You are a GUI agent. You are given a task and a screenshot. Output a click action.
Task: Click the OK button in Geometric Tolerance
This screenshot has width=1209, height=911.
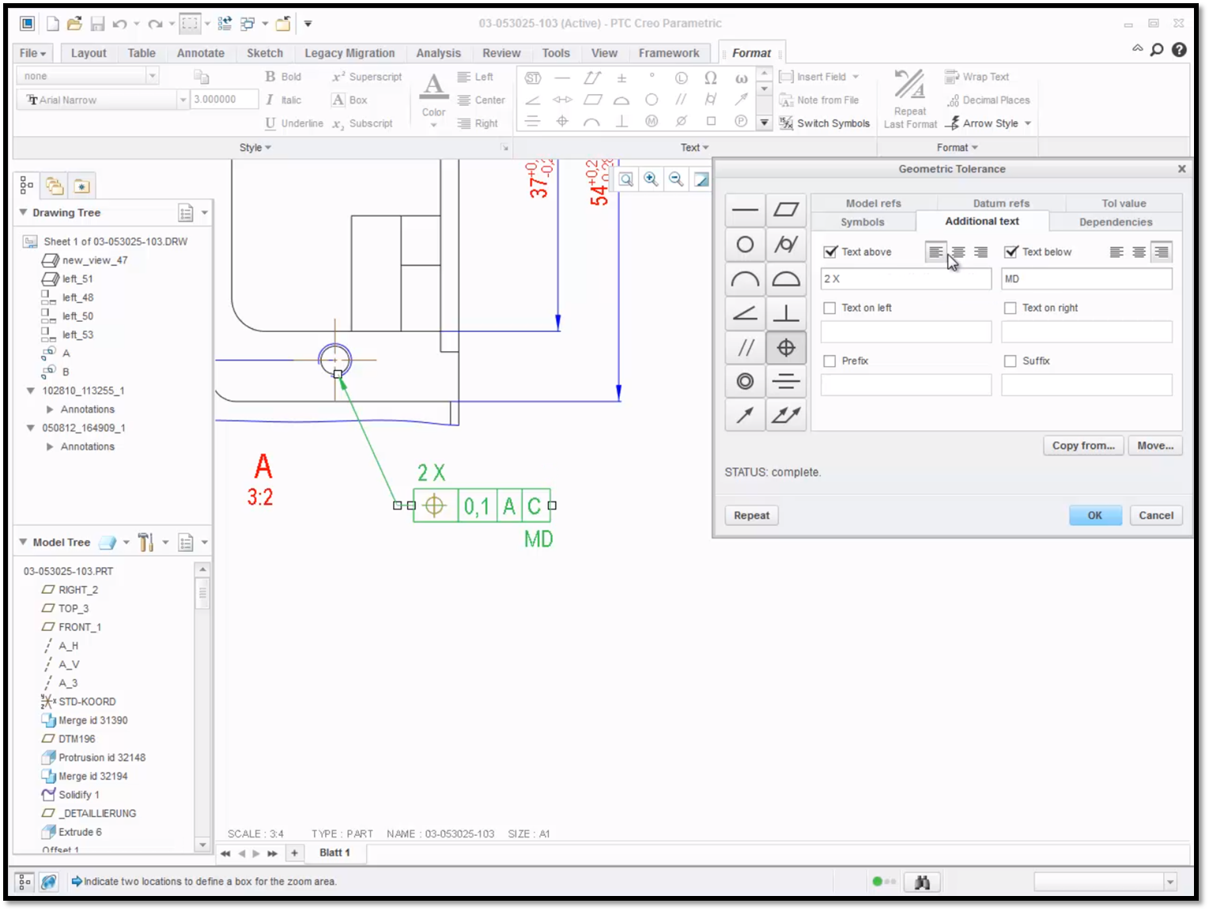pyautogui.click(x=1095, y=516)
